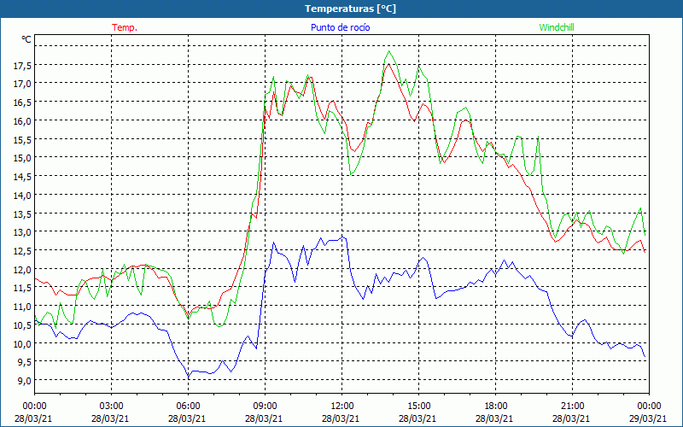The width and height of the screenshot is (683, 427).
Task: Click the 15:00 time axis label
Action: 418,407
